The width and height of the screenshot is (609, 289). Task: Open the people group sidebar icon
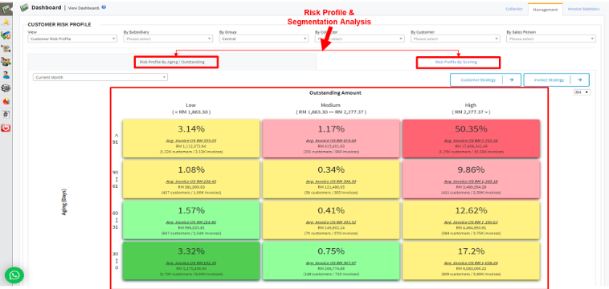6,62
